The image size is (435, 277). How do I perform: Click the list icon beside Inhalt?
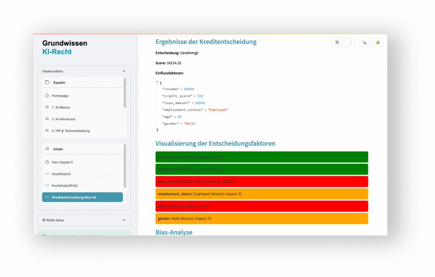47,149
